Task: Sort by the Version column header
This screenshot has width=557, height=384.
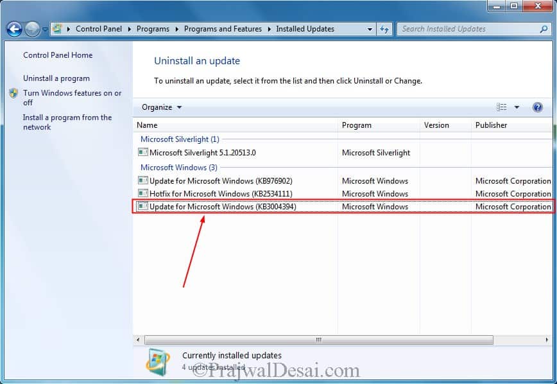Action: [445, 125]
